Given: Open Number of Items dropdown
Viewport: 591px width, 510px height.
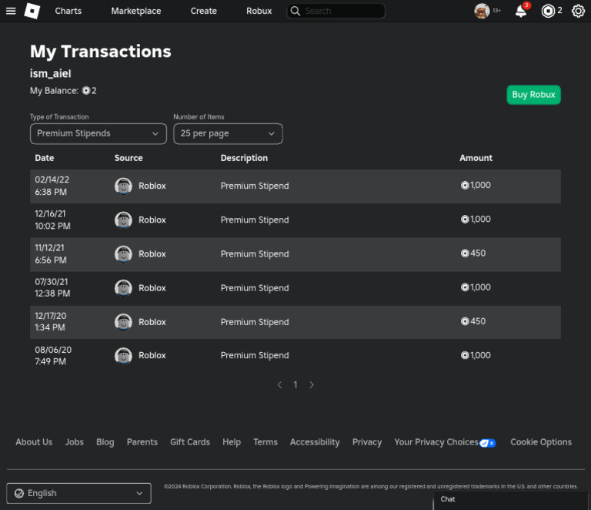Looking at the screenshot, I should point(228,133).
